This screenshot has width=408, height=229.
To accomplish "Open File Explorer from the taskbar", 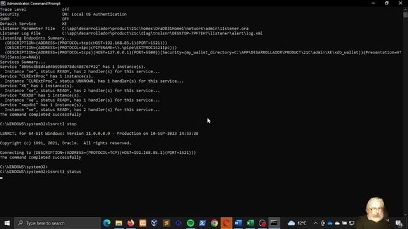I will tap(119, 223).
